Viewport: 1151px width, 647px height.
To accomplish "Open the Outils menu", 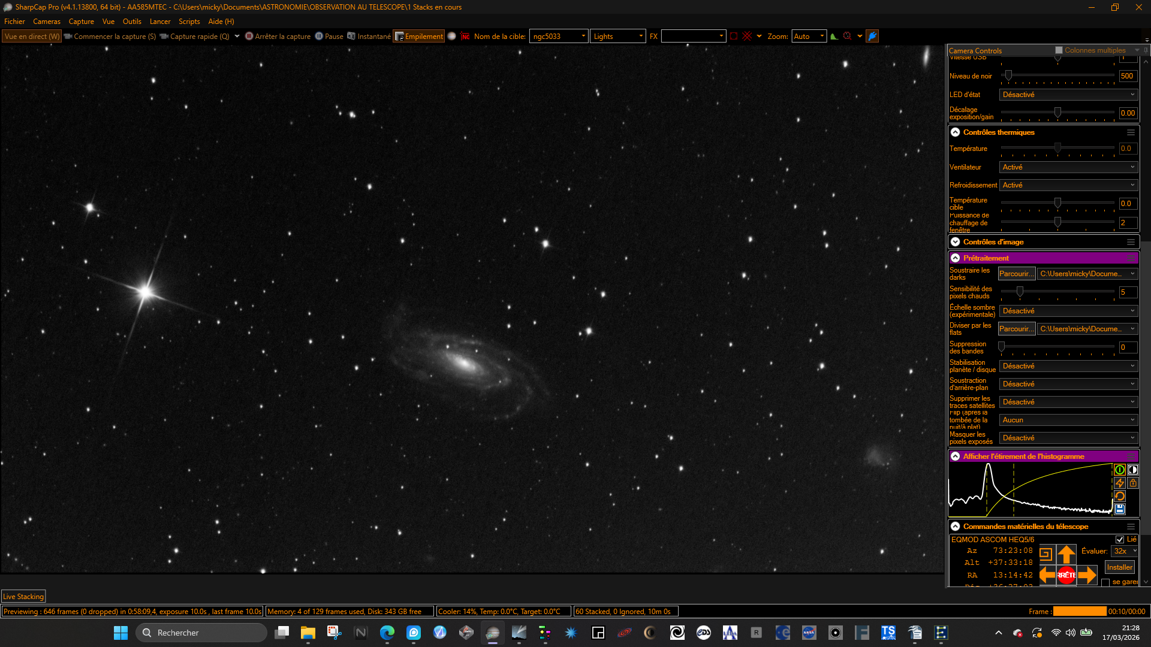I will pyautogui.click(x=132, y=21).
